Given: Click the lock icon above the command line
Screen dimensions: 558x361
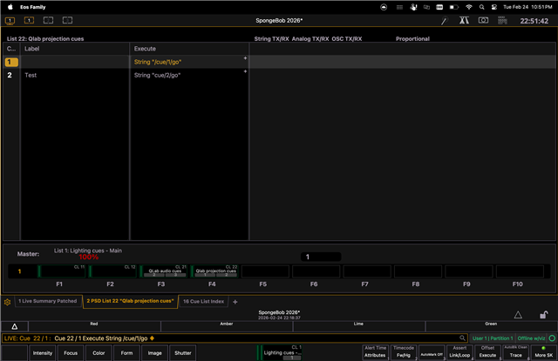Looking at the screenshot, I should [543, 315].
